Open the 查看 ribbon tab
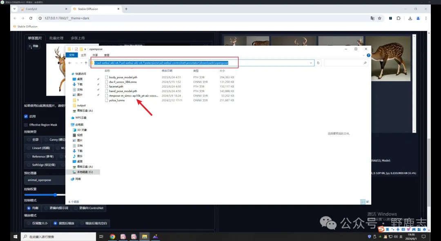 point(107,55)
